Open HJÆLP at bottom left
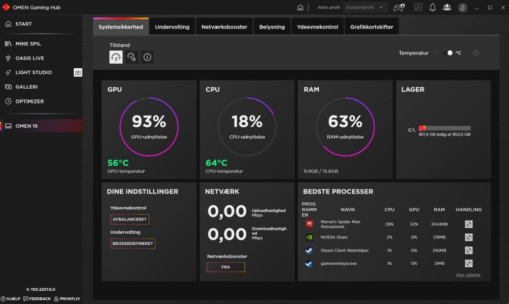 (x=11, y=299)
